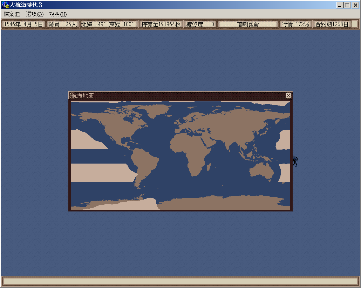Click Australia on the navigation map

[262, 171]
